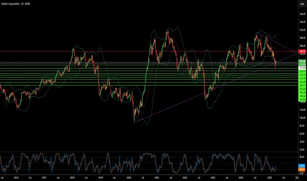Click the 360,00 price scale label
Viewport: 307px width, 181px height.
pyautogui.click(x=302, y=14)
